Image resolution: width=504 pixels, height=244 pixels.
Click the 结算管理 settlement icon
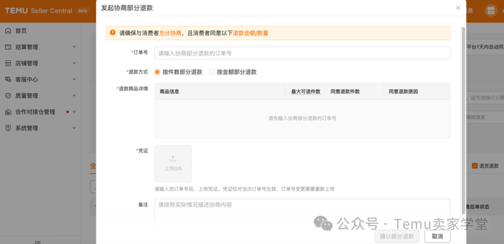8,47
